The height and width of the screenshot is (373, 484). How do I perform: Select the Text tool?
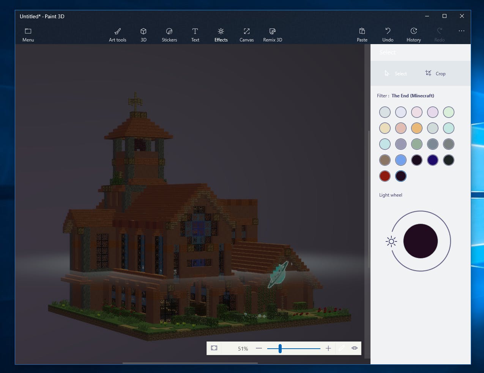point(195,35)
